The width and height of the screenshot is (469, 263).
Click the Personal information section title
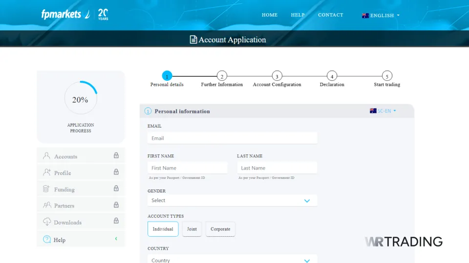[182, 111]
